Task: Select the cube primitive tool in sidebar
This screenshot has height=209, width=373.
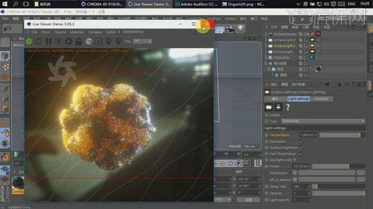Action: (5, 56)
